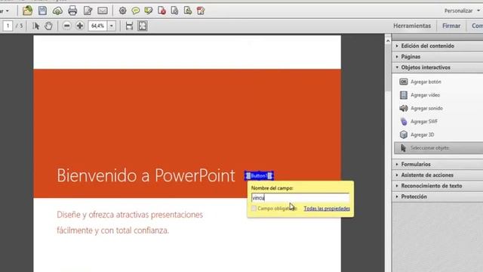Click the red badge document icon in toolbar
This screenshot has height=272, width=483.
coord(162,11)
